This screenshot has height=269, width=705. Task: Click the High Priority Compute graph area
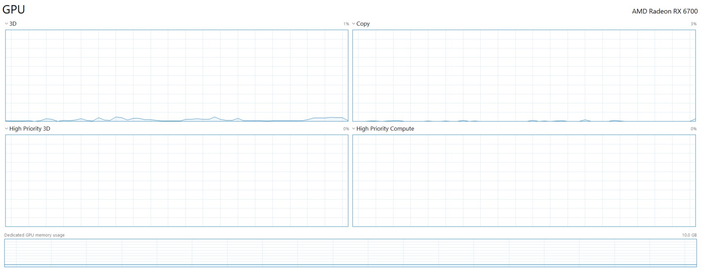[524, 181]
